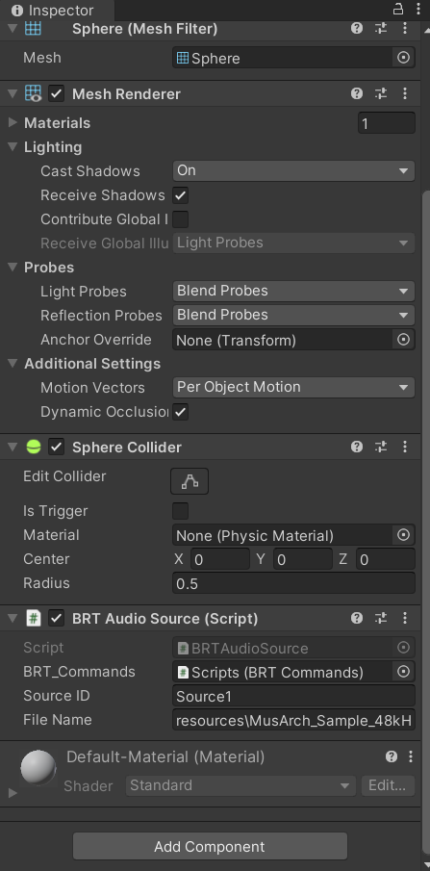
Task: Open Mesh Renderer help reference icon
Action: [x=357, y=93]
